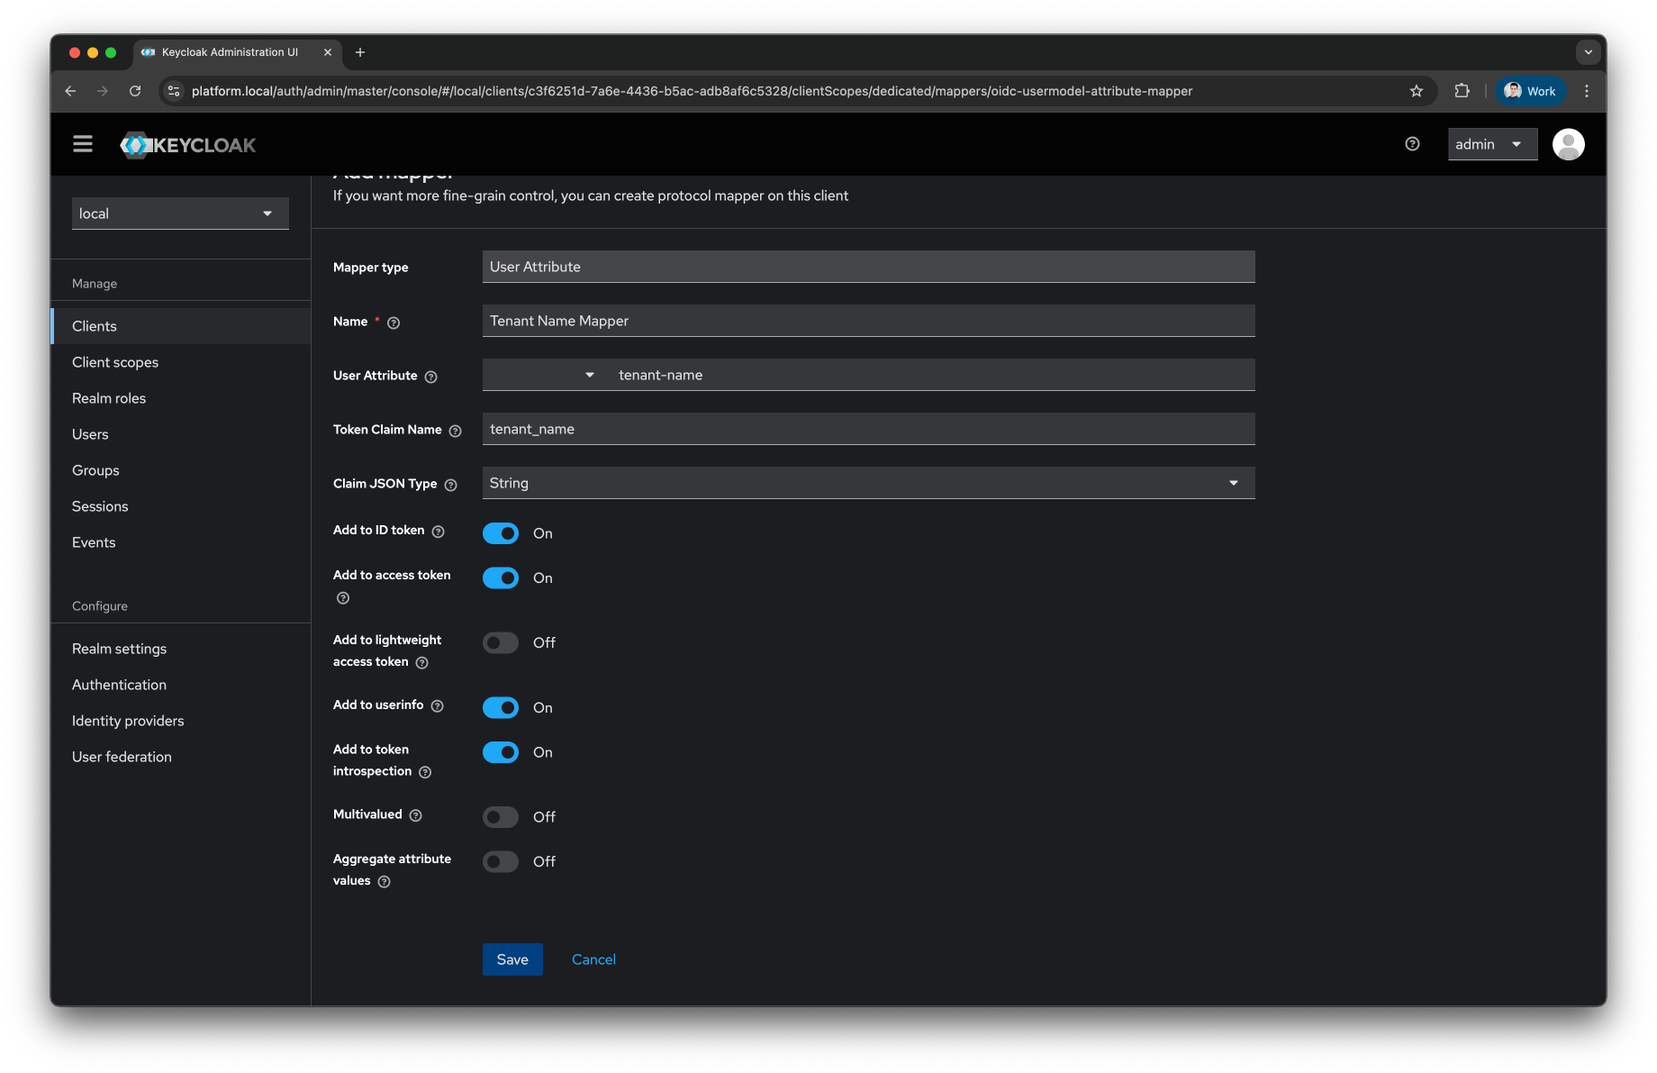Open the admin account dropdown
This screenshot has width=1657, height=1073.
click(x=1491, y=143)
